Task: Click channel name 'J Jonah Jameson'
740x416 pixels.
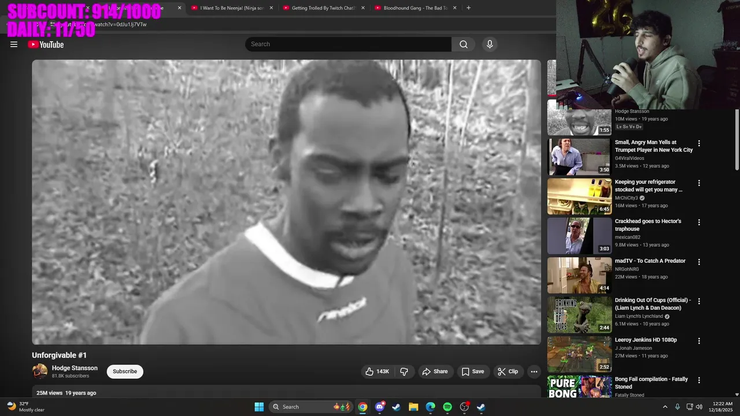Action: coord(634,348)
